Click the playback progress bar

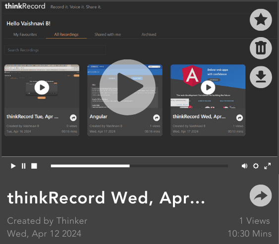point(139,166)
